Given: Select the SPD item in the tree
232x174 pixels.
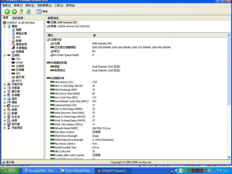Looking at the screenshot, I should coord(18,73).
